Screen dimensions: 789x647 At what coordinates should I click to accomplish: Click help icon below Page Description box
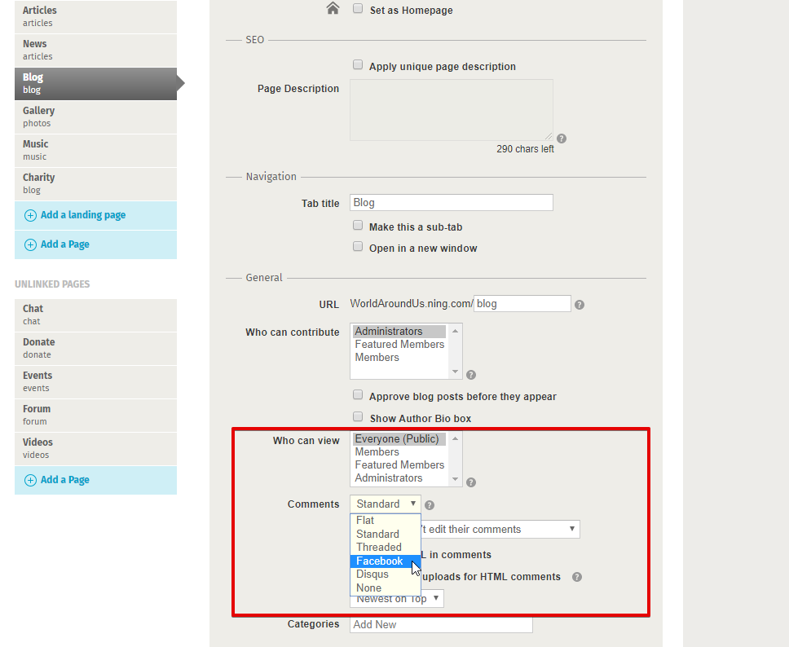click(562, 139)
